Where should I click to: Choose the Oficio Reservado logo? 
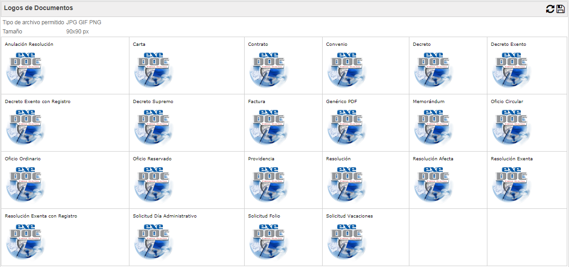tap(154, 185)
